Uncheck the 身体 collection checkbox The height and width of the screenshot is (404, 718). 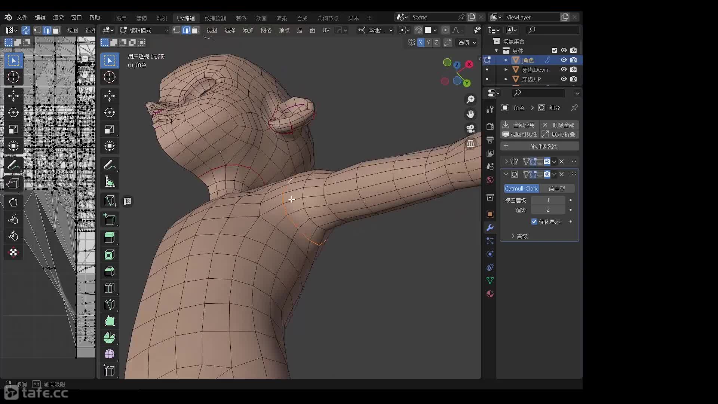(x=554, y=50)
